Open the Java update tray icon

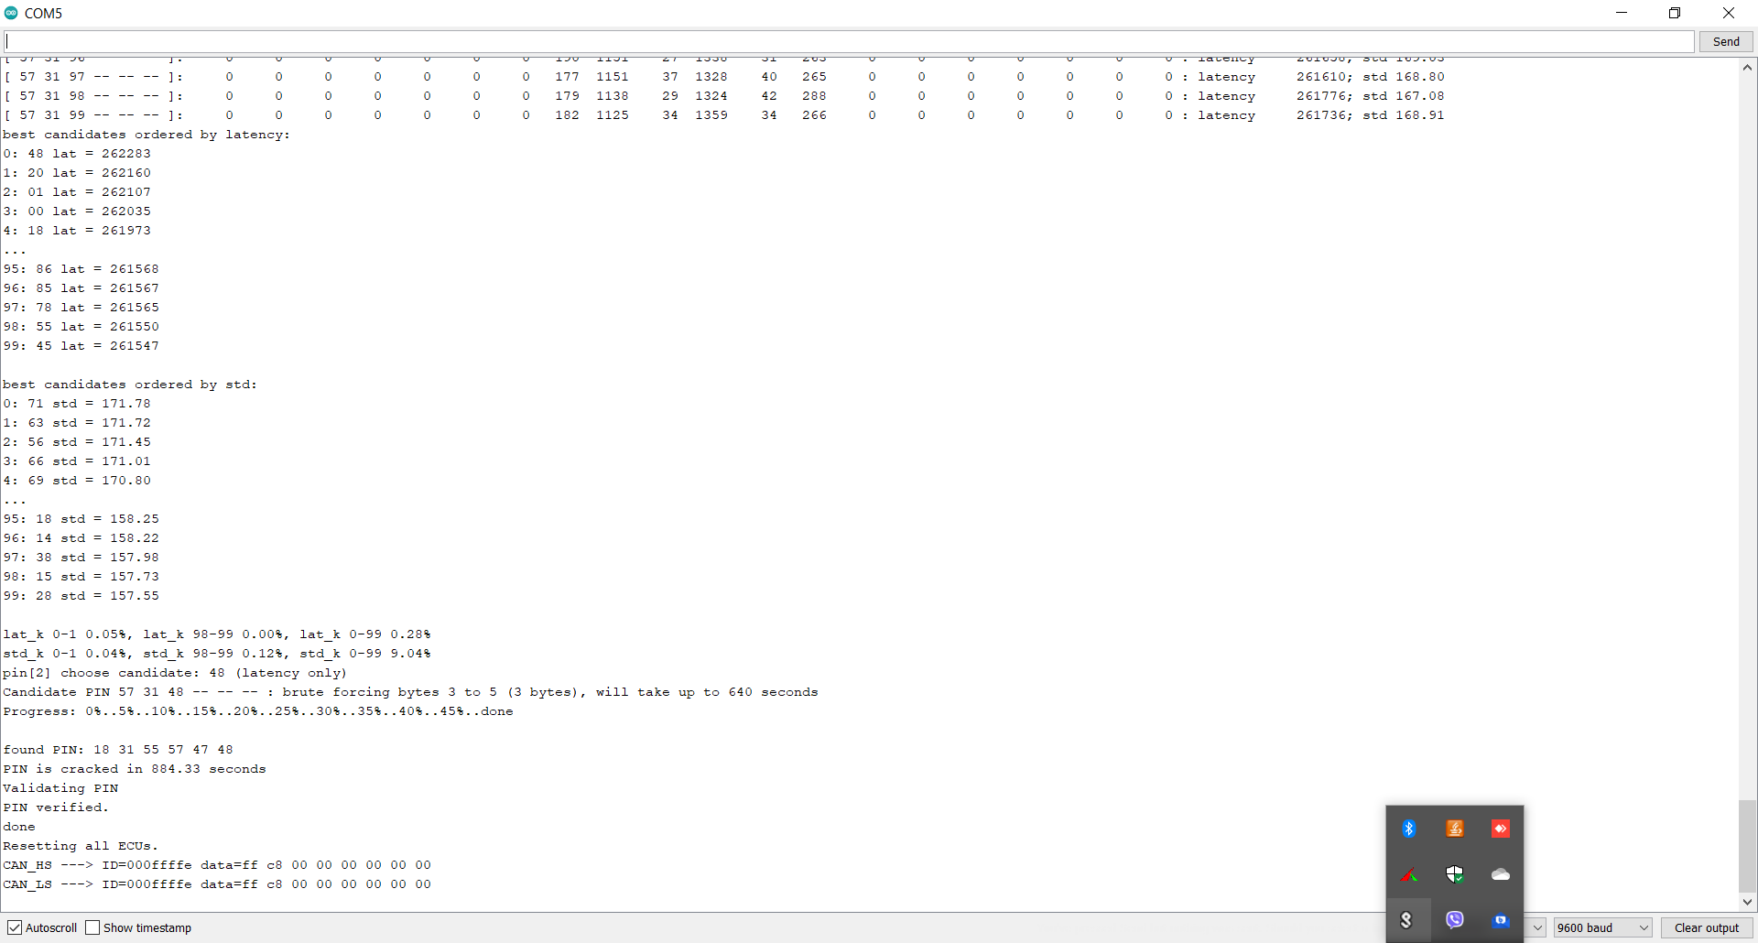point(1455,829)
